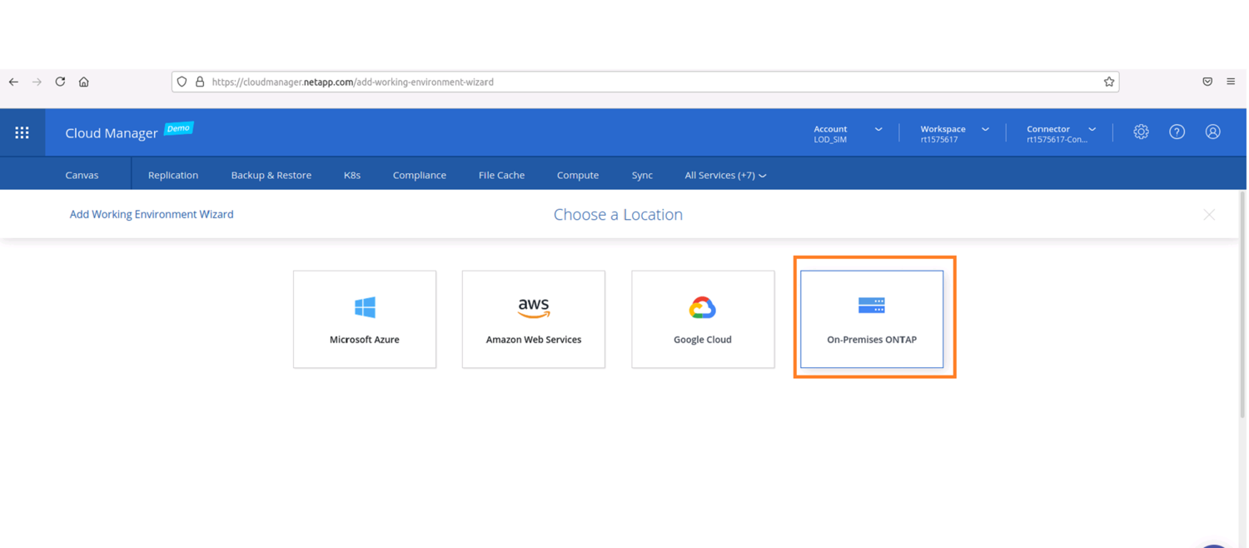This screenshot has height=548, width=1249.
Task: Open the user profile icon
Action: 1212,132
